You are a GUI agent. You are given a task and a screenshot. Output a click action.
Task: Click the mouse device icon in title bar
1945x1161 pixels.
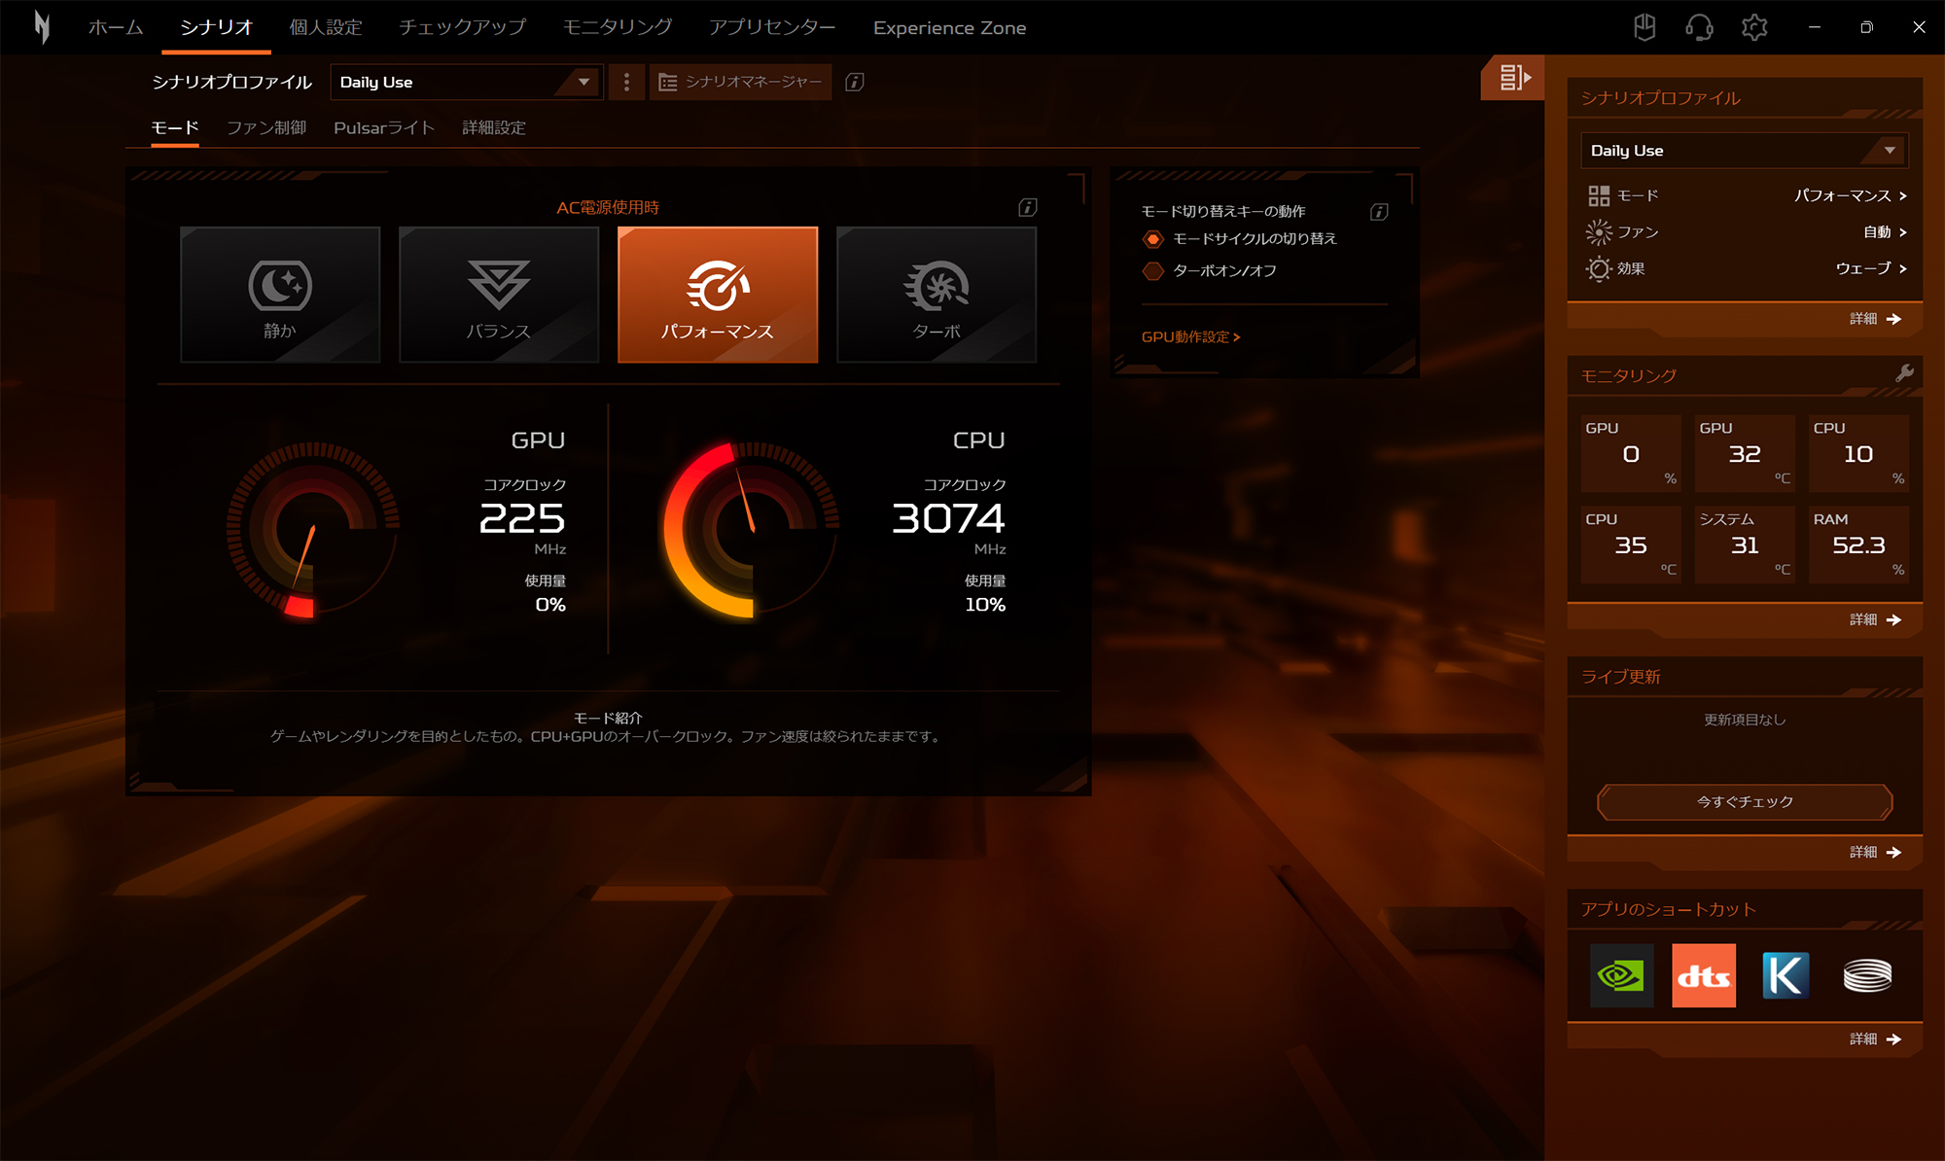coord(1644,27)
